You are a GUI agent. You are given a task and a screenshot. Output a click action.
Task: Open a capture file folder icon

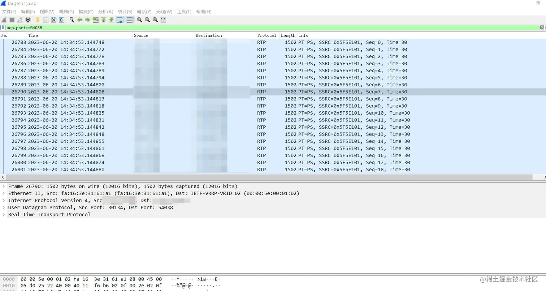38,20
